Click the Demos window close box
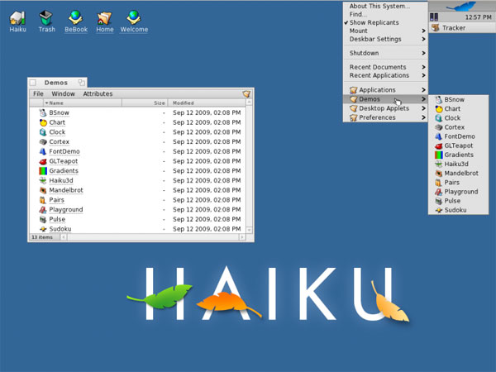 pos(33,83)
